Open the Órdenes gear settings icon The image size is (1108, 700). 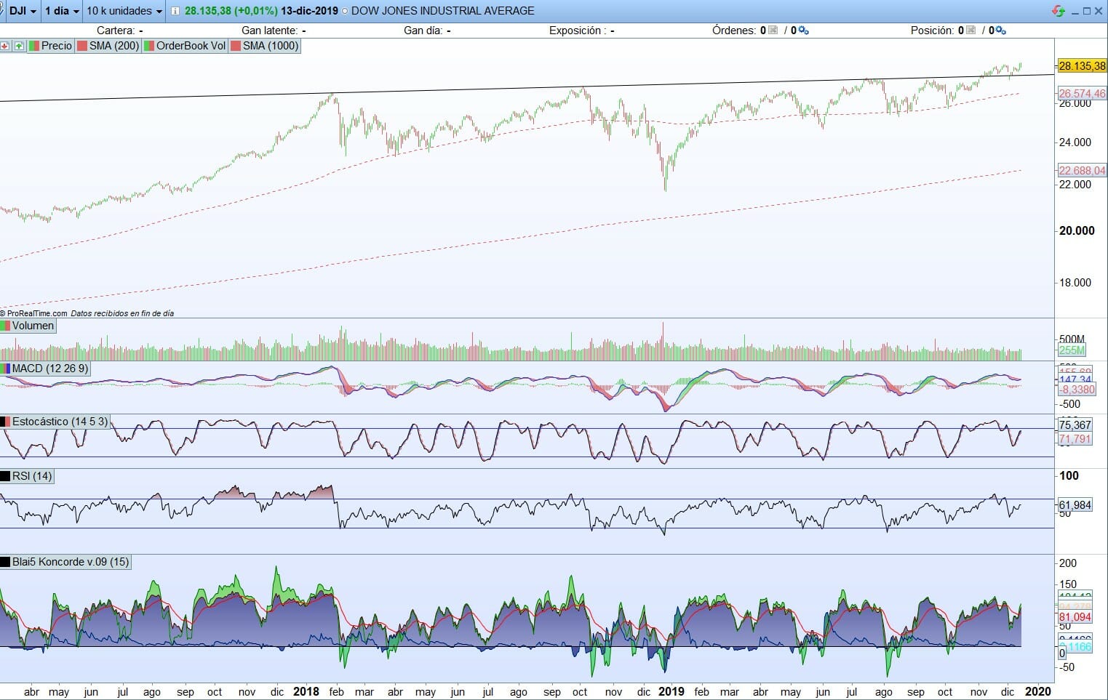coord(803,31)
